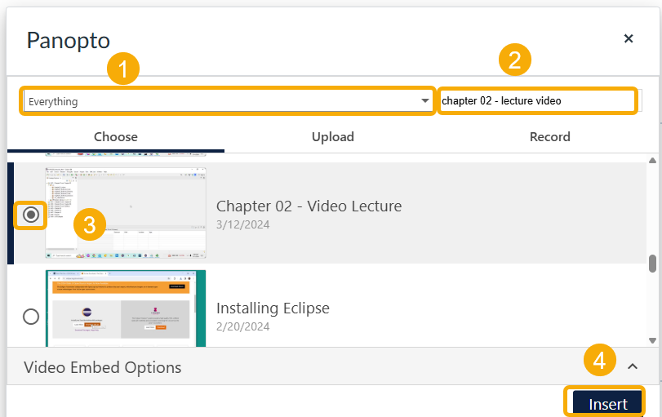Viewport: 662px width, 417px height.
Task: Switch to the Upload tab
Action: 333,137
